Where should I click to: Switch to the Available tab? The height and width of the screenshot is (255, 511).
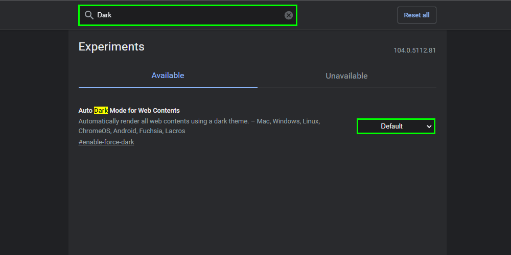point(168,75)
